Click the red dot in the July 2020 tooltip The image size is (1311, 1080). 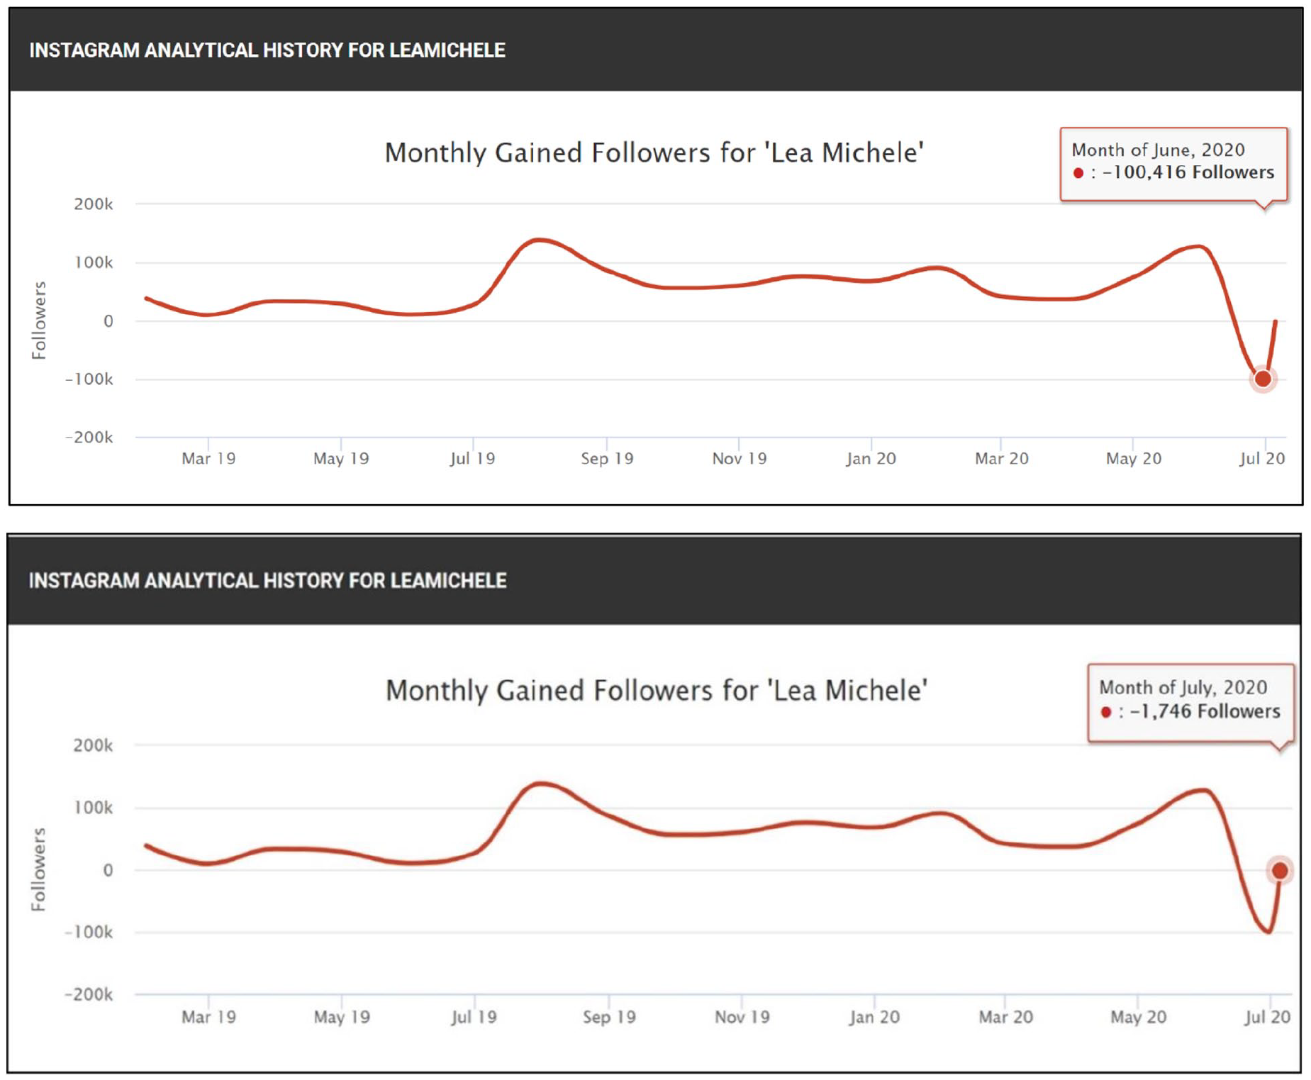1105,712
